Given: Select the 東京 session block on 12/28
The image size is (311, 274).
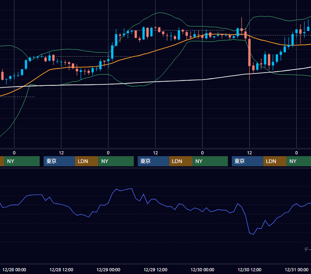Looking at the screenshot, I should (x=59, y=161).
